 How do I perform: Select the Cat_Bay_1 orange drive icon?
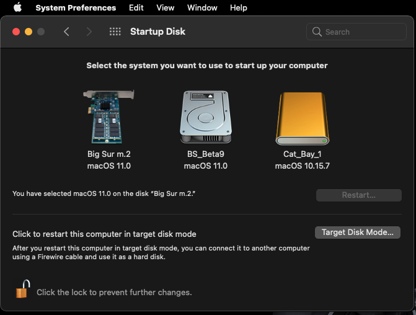point(302,118)
